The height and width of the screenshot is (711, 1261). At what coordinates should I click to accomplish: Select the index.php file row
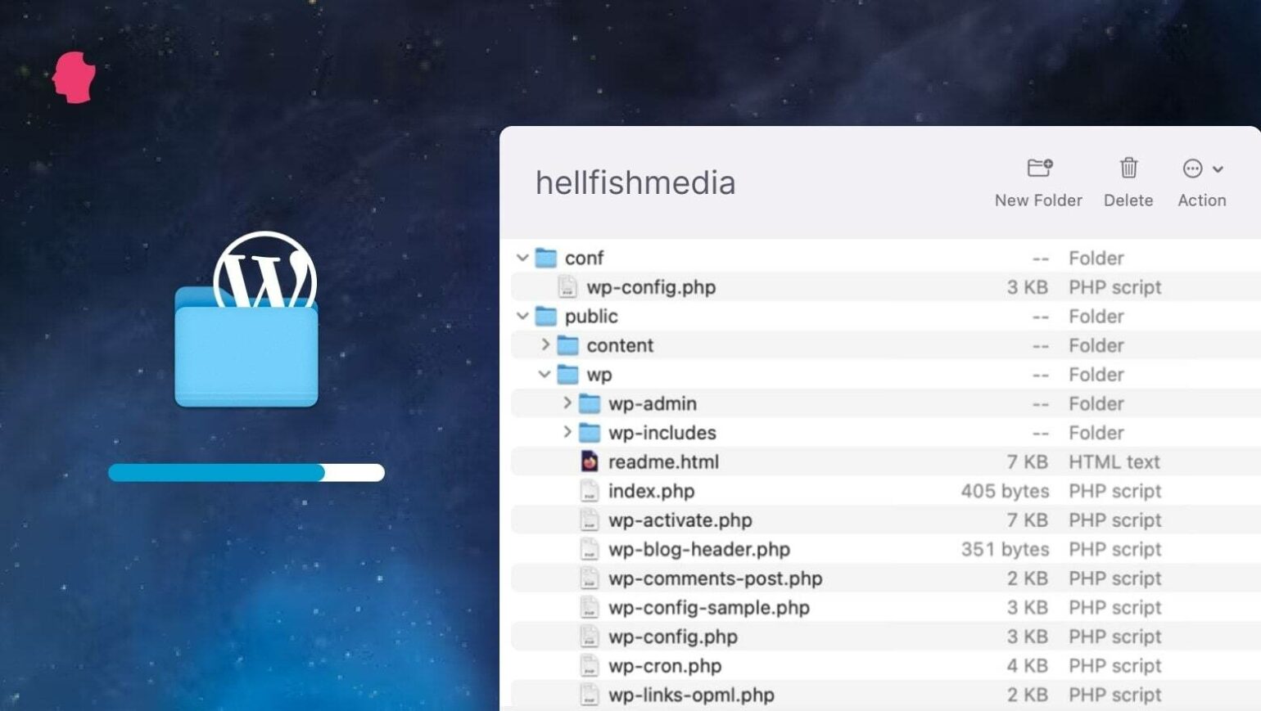(886, 491)
